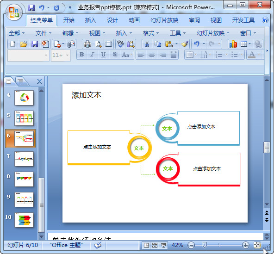Switch to the 设计 ribbon tab
This screenshot has width=274, height=254.
[112, 20]
